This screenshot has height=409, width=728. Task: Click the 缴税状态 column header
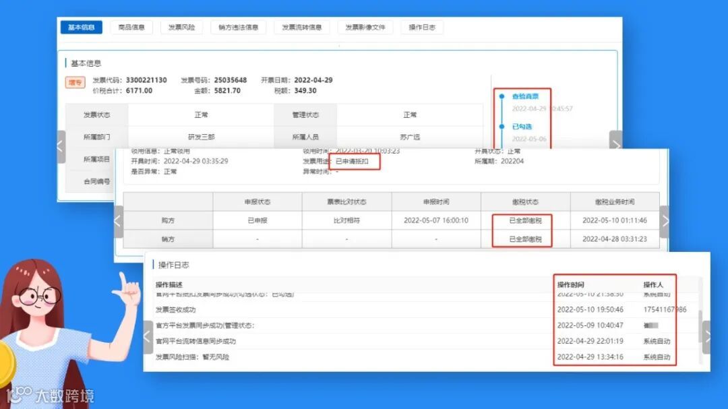click(x=526, y=202)
